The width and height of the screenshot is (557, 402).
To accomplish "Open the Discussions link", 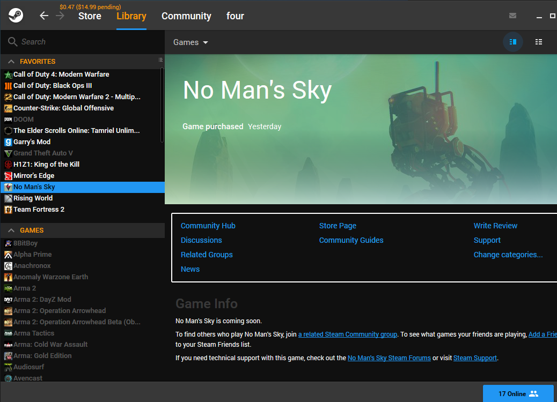I will coord(201,240).
